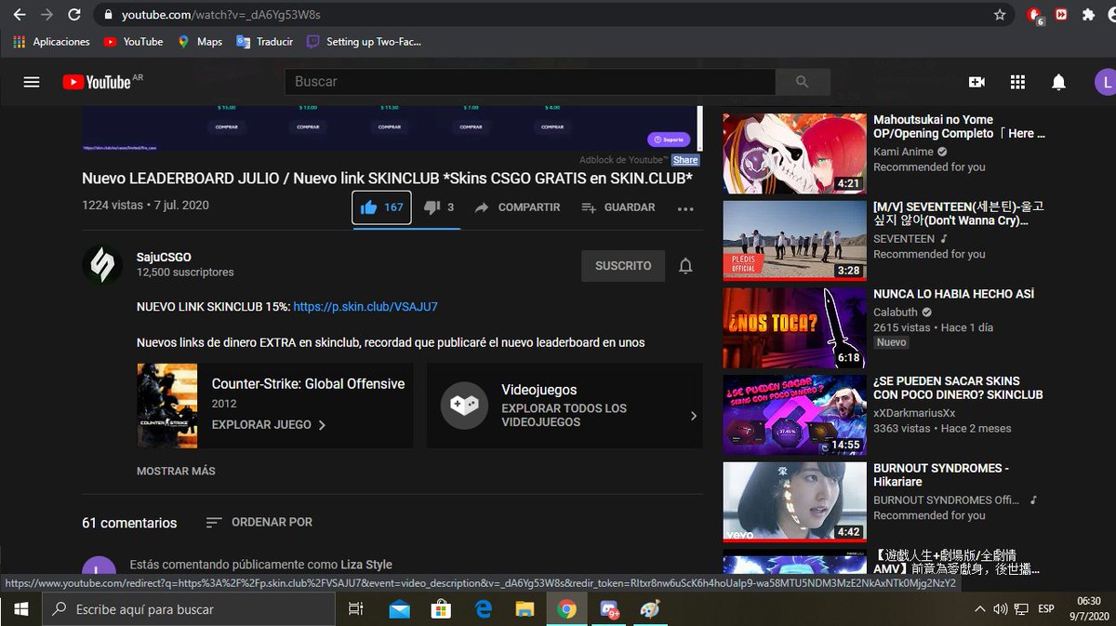Open the YouTube apps grid icon
The width and height of the screenshot is (1116, 626).
click(1017, 82)
